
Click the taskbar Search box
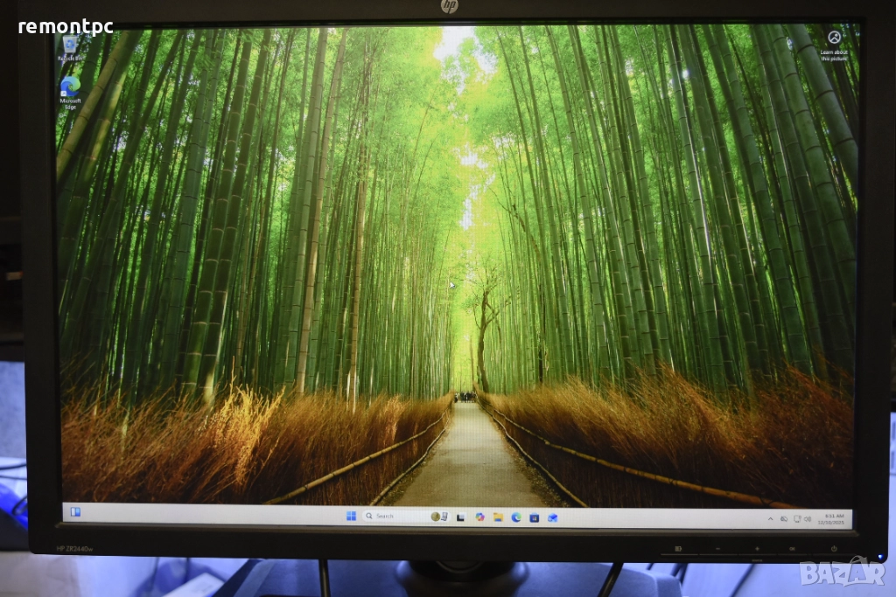coord(389,517)
